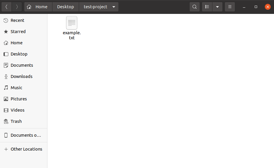
Task: Expand the test-project path dropdown arrow
Action: pos(114,7)
